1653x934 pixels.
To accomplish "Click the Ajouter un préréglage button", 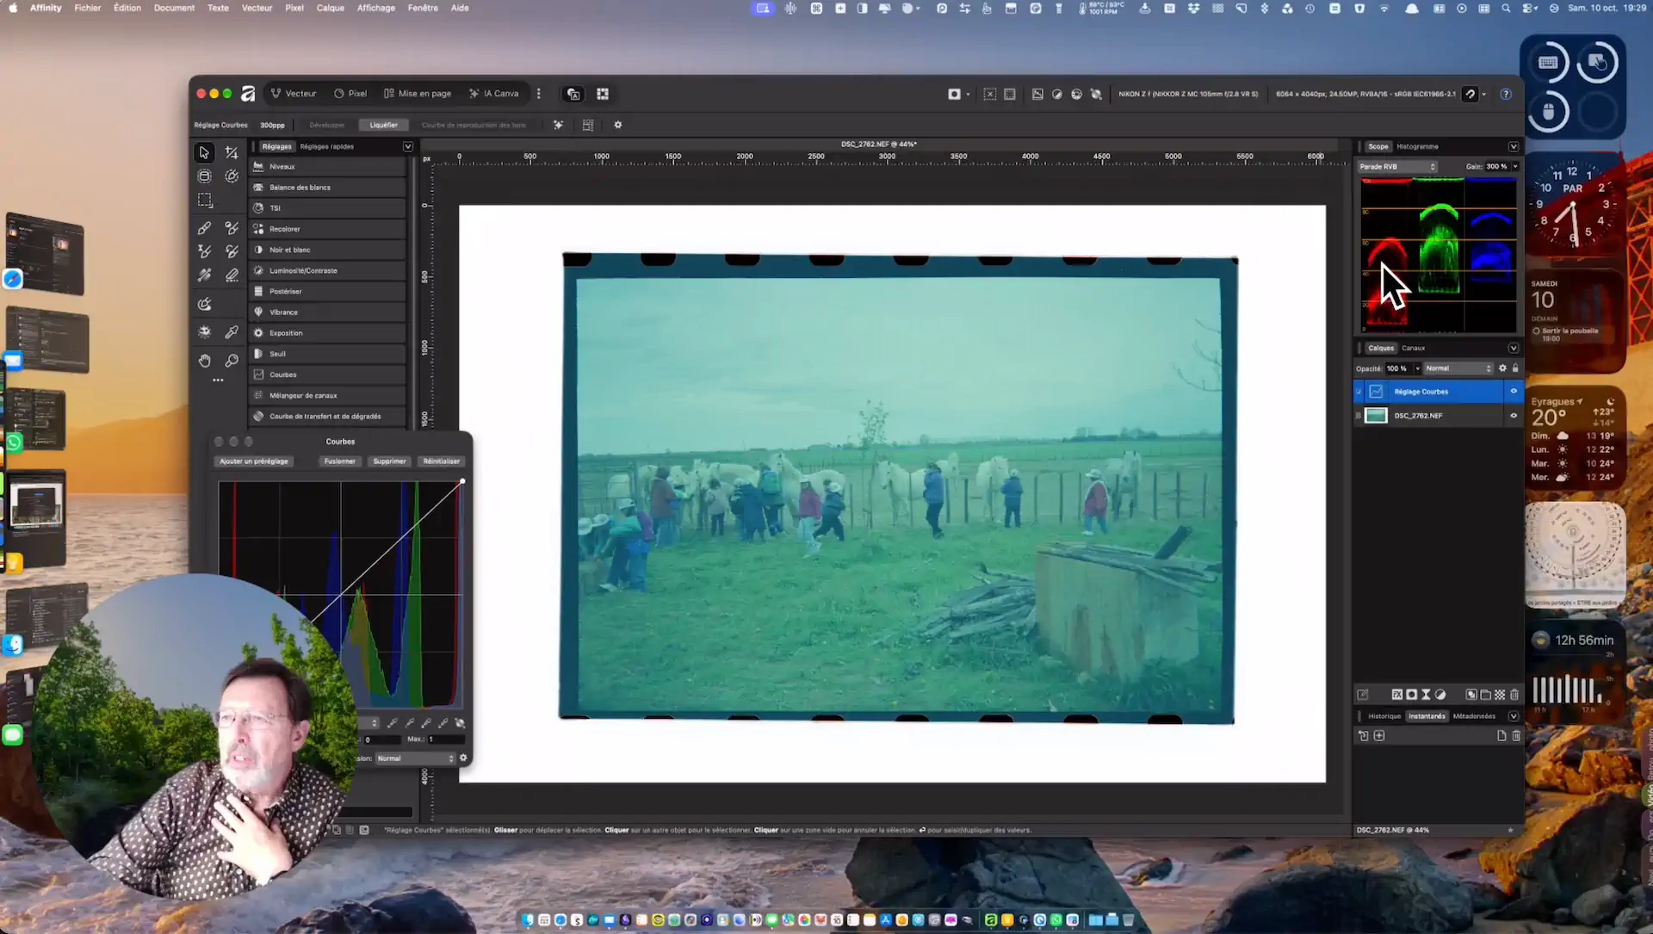I will click(254, 461).
